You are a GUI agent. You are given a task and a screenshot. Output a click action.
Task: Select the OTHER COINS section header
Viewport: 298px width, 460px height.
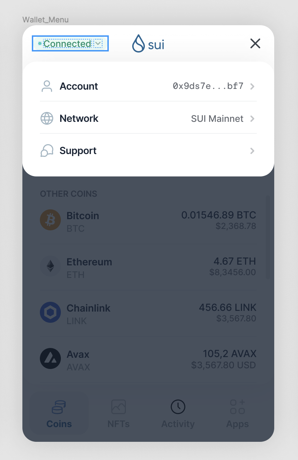(68, 194)
